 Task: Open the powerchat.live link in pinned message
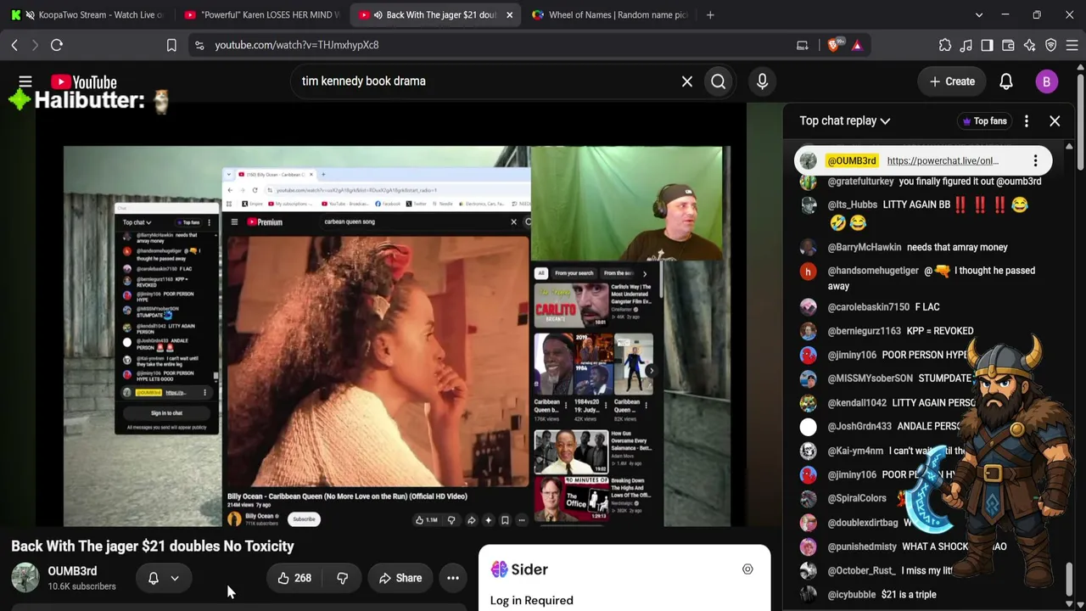[x=943, y=160]
